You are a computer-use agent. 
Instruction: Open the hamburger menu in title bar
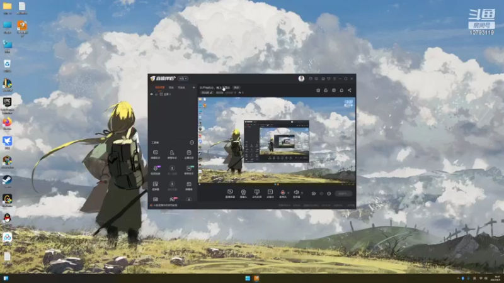[335, 79]
